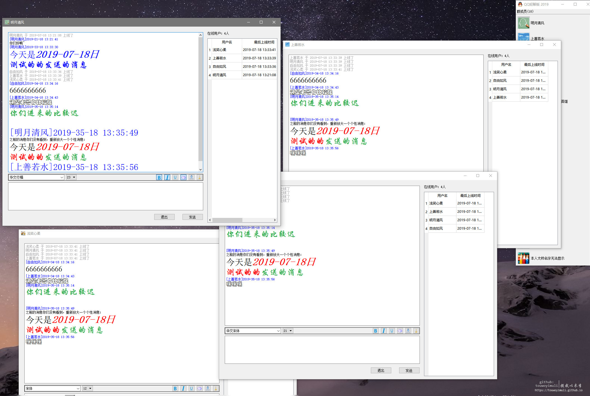Click 明月清风 avatar in QQ member list
Image resolution: width=590 pixels, height=396 pixels.
coord(523,23)
